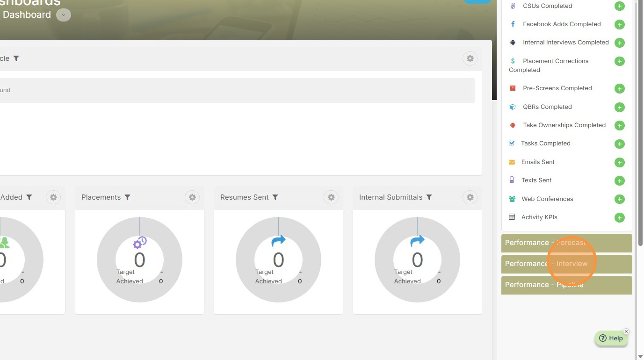Open settings gear for Placements widget
The image size is (644, 360).
(192, 197)
